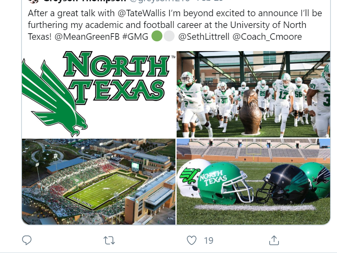
Task: Open @Coach_Cmoore mention link
Action: (267, 36)
